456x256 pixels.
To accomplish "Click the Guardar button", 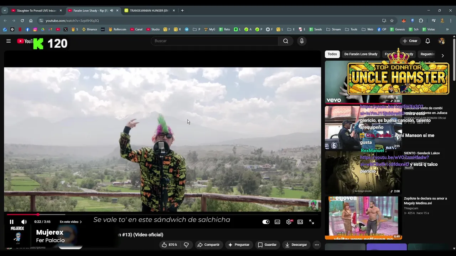I will 267,245.
